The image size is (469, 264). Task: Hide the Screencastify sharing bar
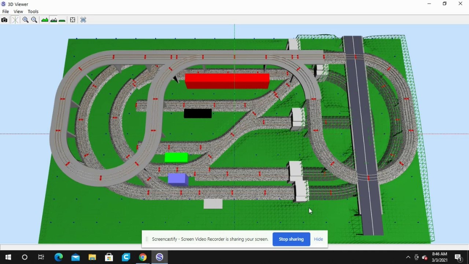pos(318,239)
